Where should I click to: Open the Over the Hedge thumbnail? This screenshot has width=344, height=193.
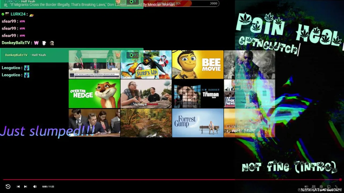(94, 94)
